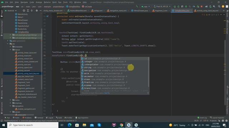Select nav_header_menu1.xml file
Image resolution: width=229 pixels, height=128 pixels.
click(25, 97)
